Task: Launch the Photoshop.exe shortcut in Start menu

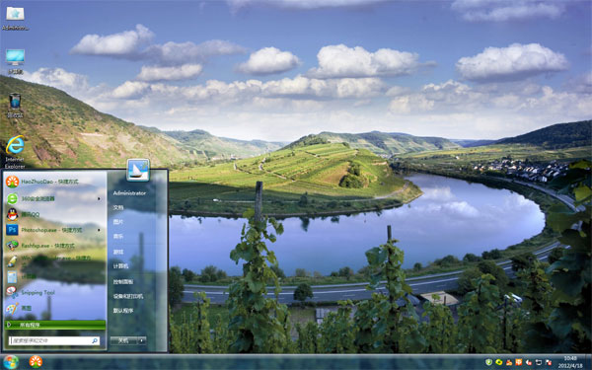Action: pyautogui.click(x=55, y=230)
